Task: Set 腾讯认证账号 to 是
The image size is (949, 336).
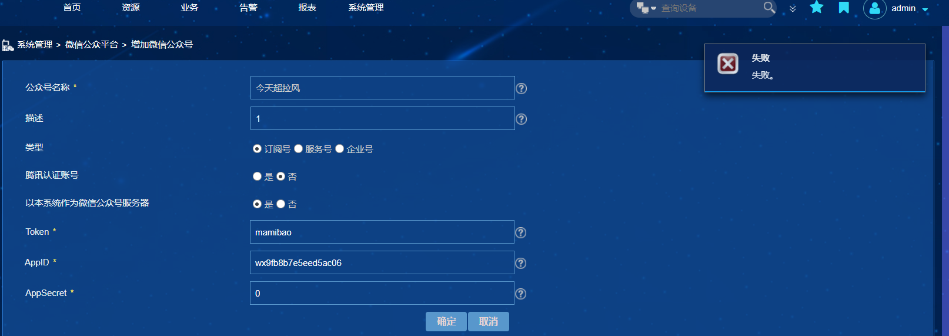Action: point(257,177)
